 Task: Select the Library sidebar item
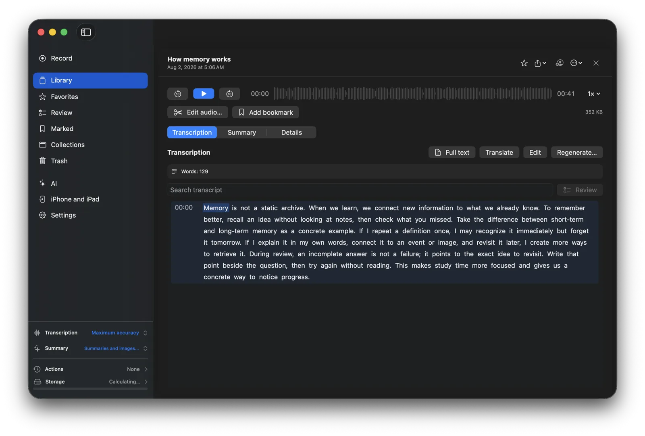point(90,80)
